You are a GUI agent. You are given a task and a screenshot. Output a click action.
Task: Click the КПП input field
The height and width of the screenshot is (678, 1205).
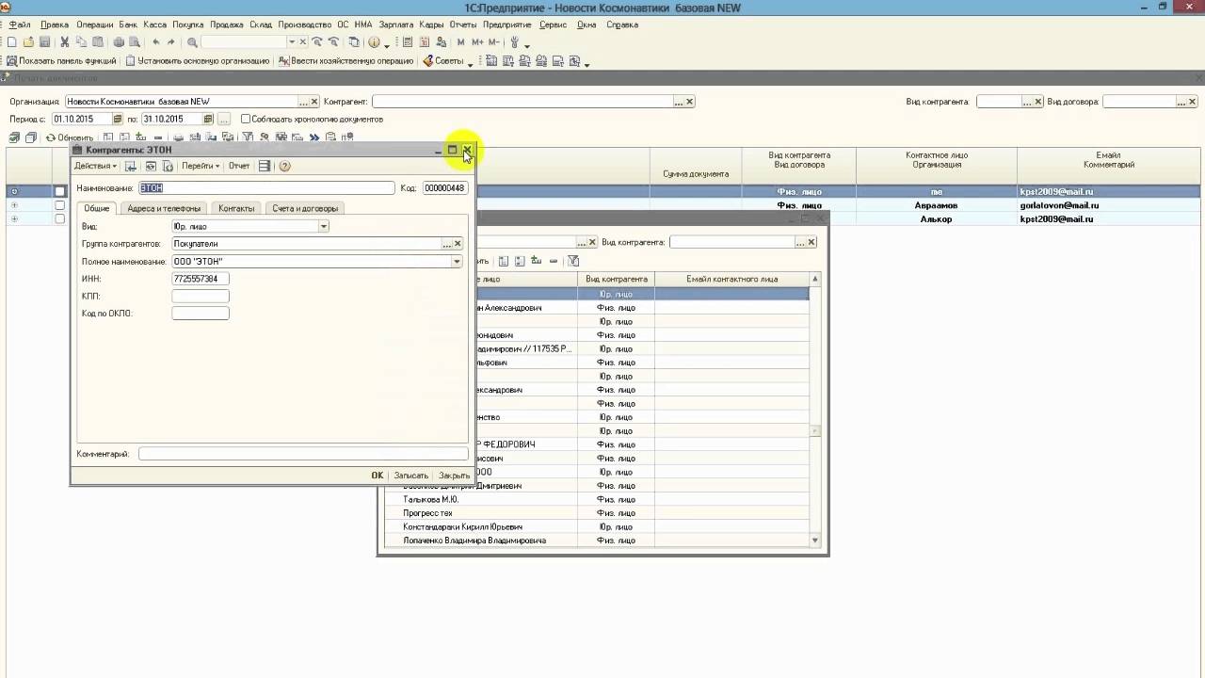click(x=201, y=296)
